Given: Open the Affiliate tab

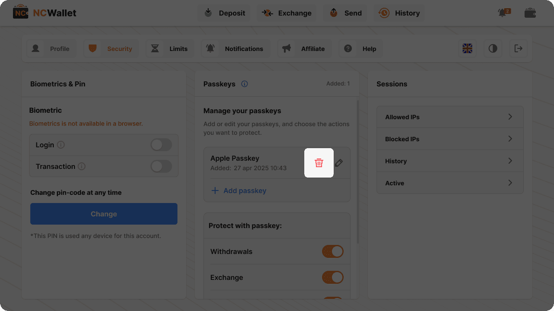Looking at the screenshot, I should pyautogui.click(x=304, y=49).
